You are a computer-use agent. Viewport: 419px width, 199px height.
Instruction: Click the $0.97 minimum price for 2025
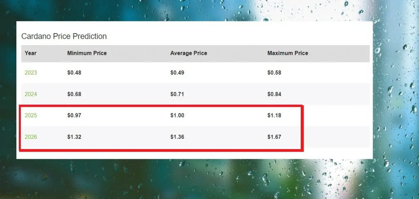pyautogui.click(x=74, y=115)
